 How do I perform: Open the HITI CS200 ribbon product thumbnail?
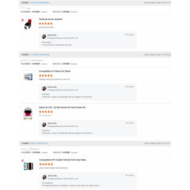click(28, 166)
